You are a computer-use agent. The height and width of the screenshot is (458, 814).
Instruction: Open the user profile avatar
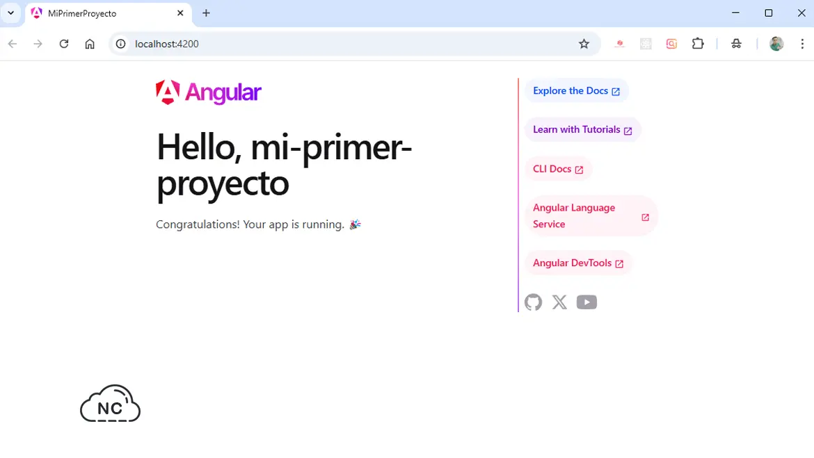click(776, 44)
